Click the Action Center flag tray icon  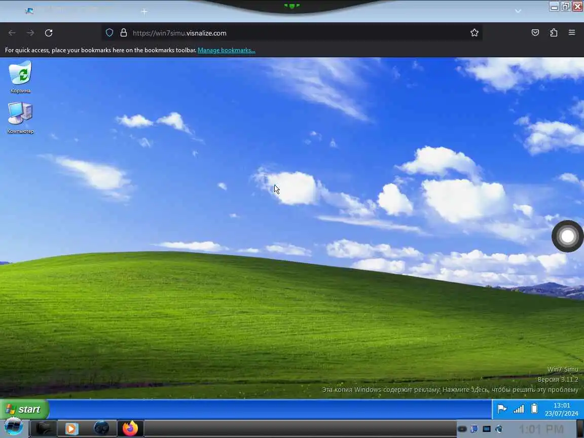click(x=502, y=409)
